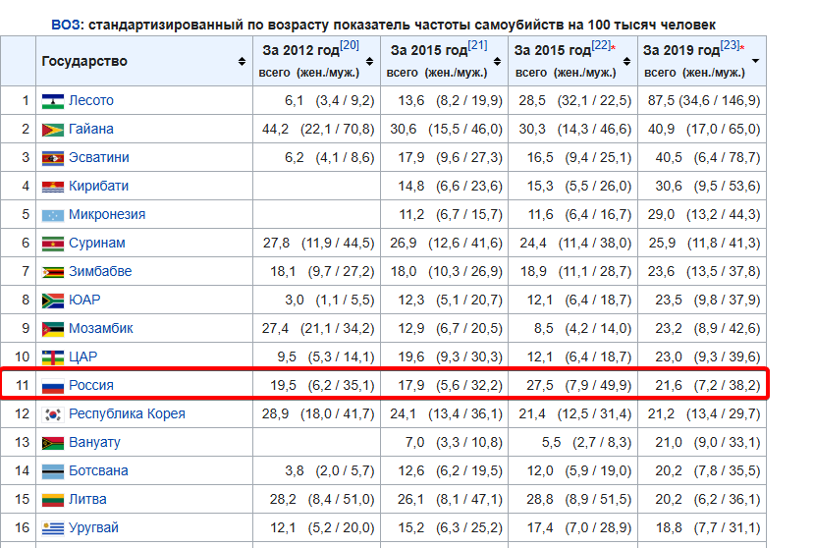Click the Zimbabwe flag icon
814x548 pixels.
tap(52, 272)
